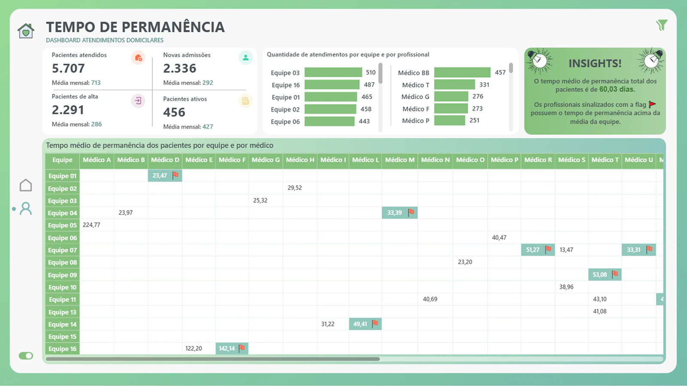Go to the home page sidebar icon
687x386 pixels.
point(26,185)
